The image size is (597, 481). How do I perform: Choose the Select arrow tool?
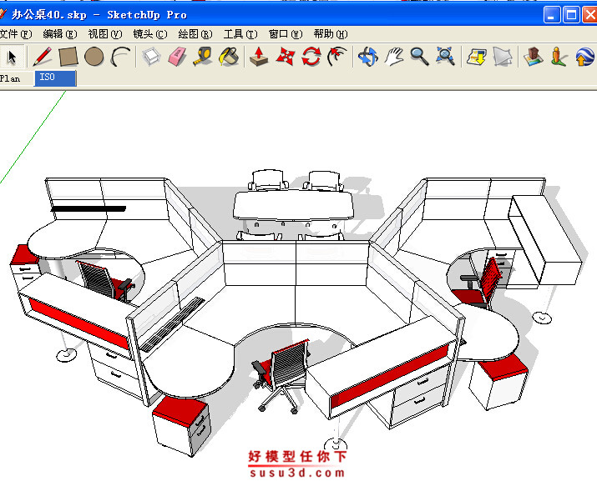coord(13,57)
